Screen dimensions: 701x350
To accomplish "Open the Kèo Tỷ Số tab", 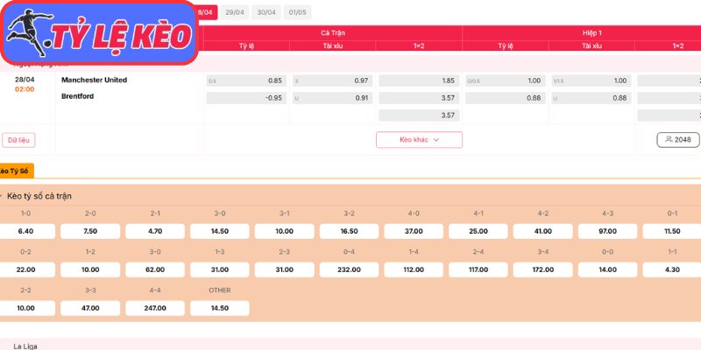I will 14,170.
